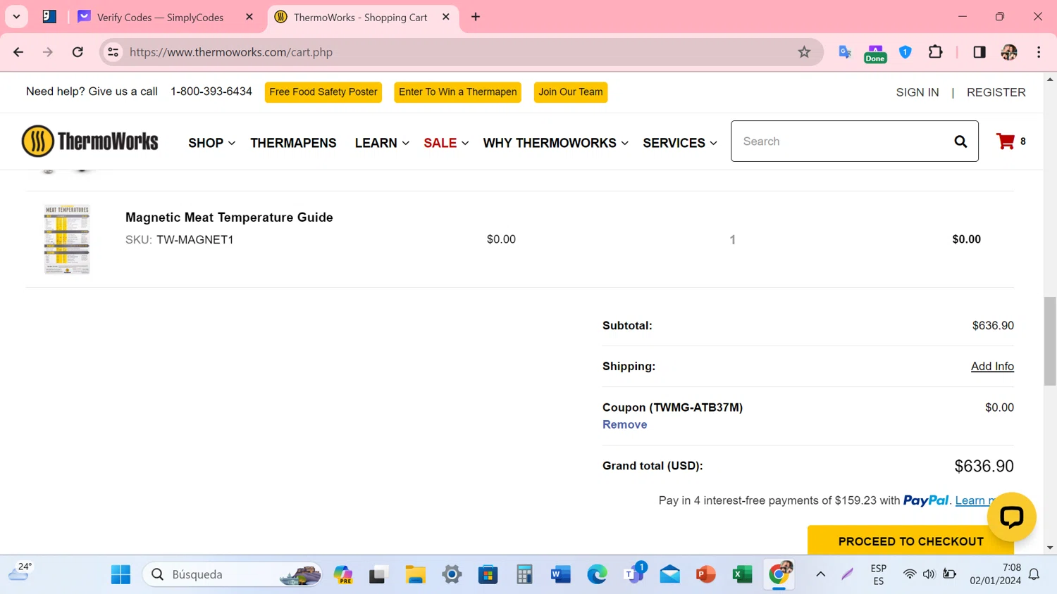Expand the SERVICES menu
The image size is (1057, 594).
pyautogui.click(x=680, y=143)
